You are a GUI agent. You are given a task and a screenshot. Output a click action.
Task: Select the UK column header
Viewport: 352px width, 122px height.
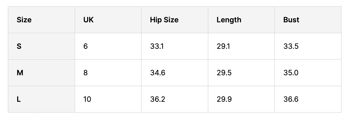tap(88, 20)
